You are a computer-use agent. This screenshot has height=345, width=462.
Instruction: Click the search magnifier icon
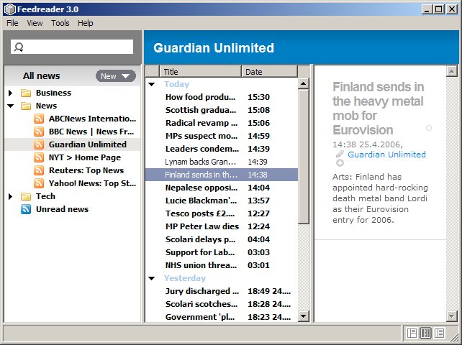[19, 47]
